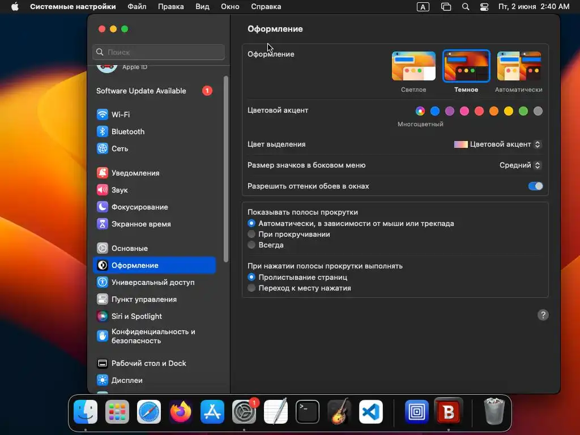Open Control Center in menu bar

[x=484, y=7]
